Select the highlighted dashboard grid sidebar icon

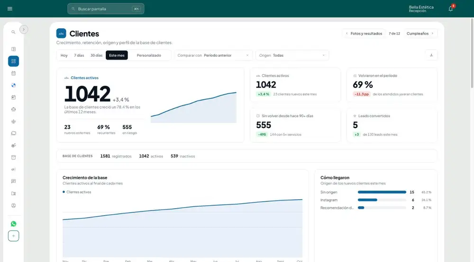[13, 61]
